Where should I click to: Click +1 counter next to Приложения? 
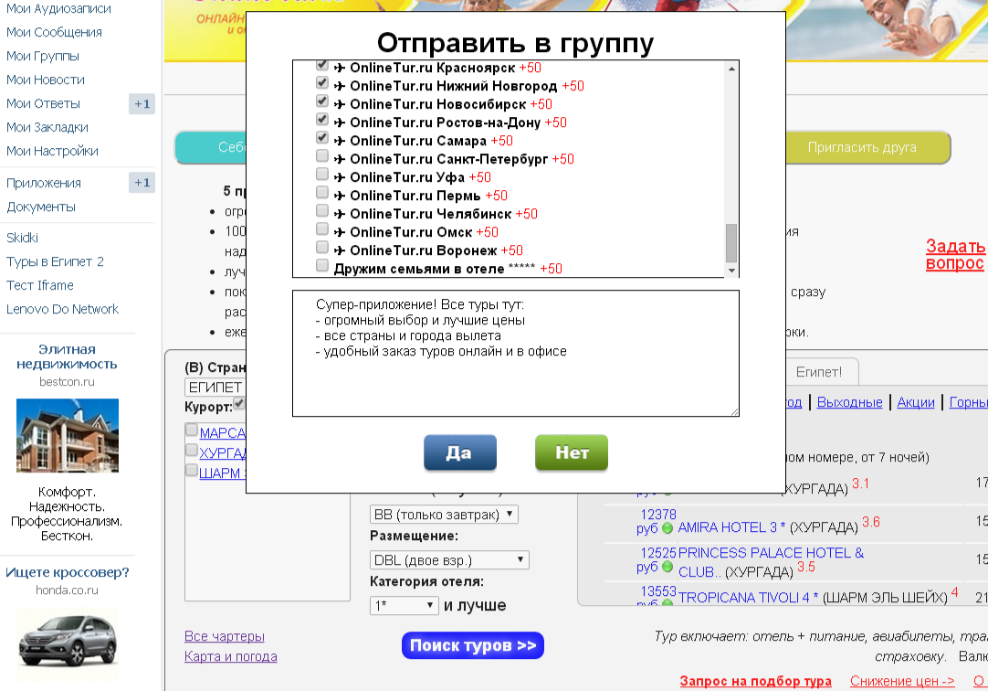tap(142, 183)
